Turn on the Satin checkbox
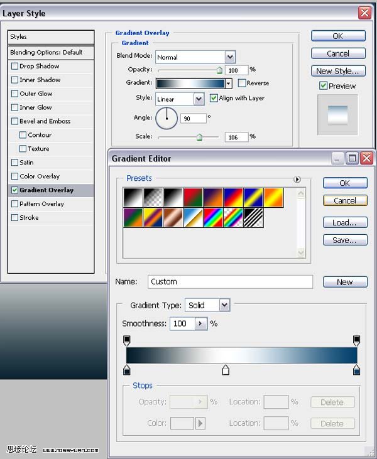 (x=14, y=163)
